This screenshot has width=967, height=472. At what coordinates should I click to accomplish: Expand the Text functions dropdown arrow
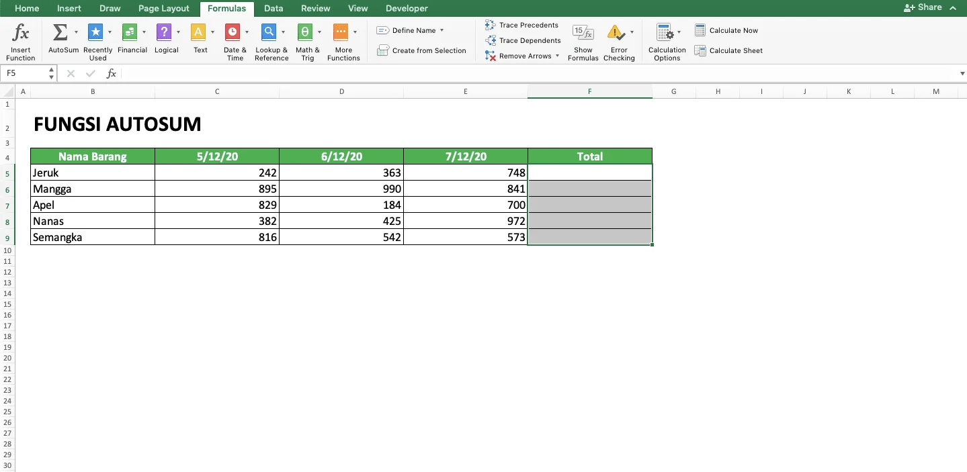[212, 32]
